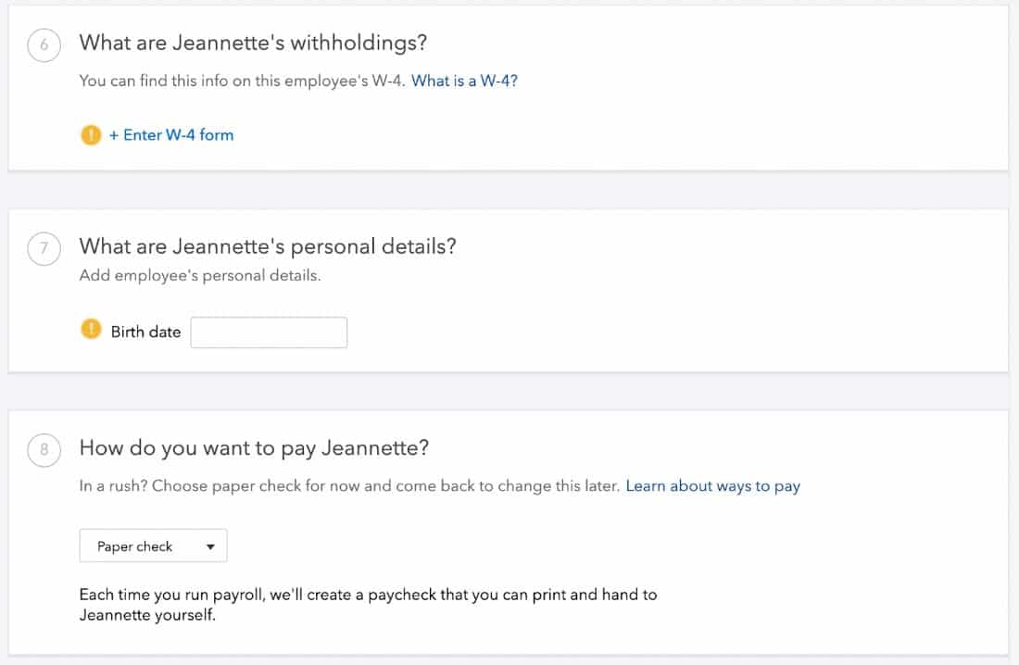Open the 'What is a W-4?' link

pyautogui.click(x=464, y=82)
